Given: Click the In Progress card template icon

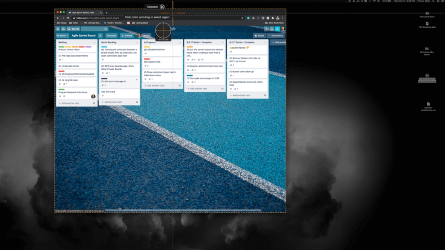Looking at the screenshot, I should pos(179,86).
